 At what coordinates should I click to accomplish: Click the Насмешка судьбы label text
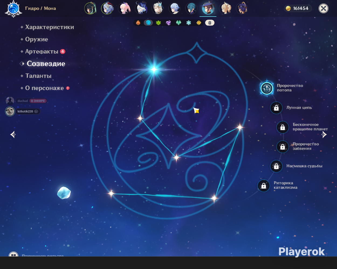pyautogui.click(x=304, y=166)
